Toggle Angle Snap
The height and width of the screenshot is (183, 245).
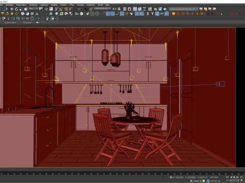pos(61,9)
